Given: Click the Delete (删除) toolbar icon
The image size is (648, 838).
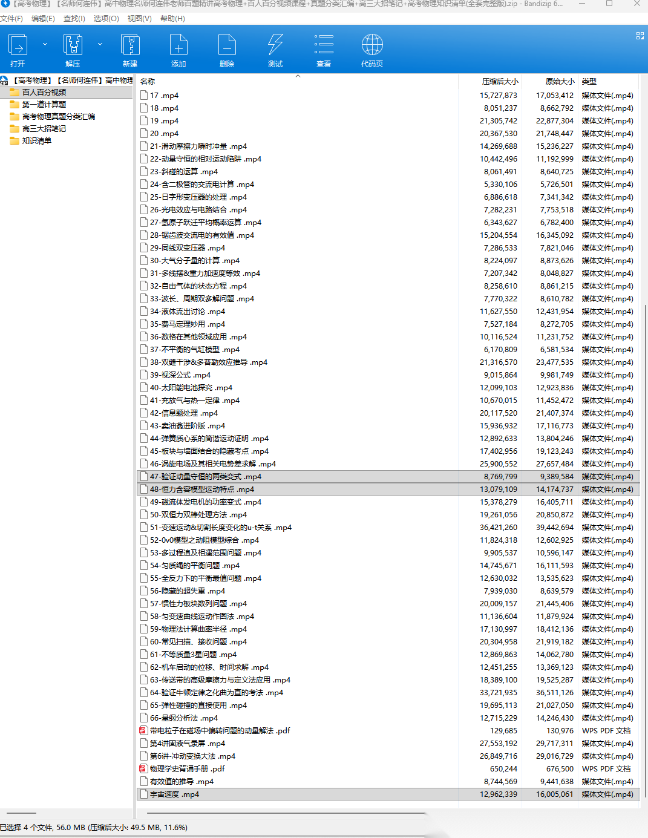Looking at the screenshot, I should tap(227, 46).
